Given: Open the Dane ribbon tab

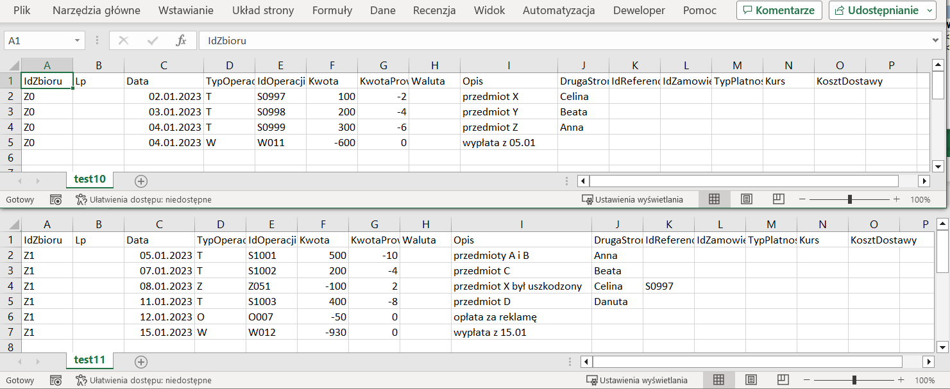Looking at the screenshot, I should coord(383,10).
